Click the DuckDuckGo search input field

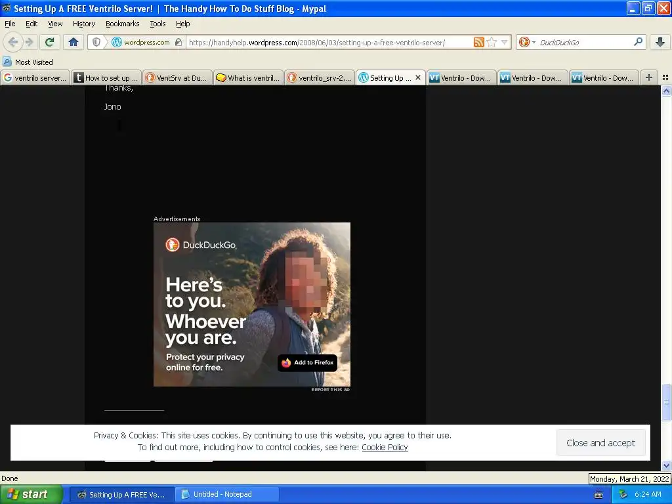[x=584, y=42]
